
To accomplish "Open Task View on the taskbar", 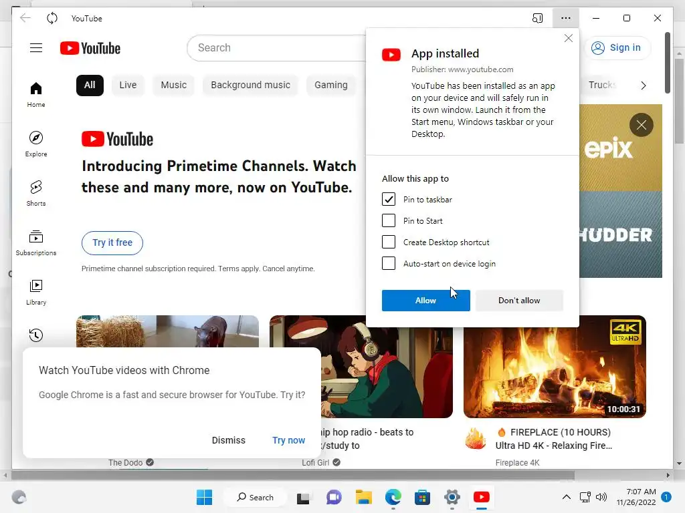I will (x=303, y=497).
